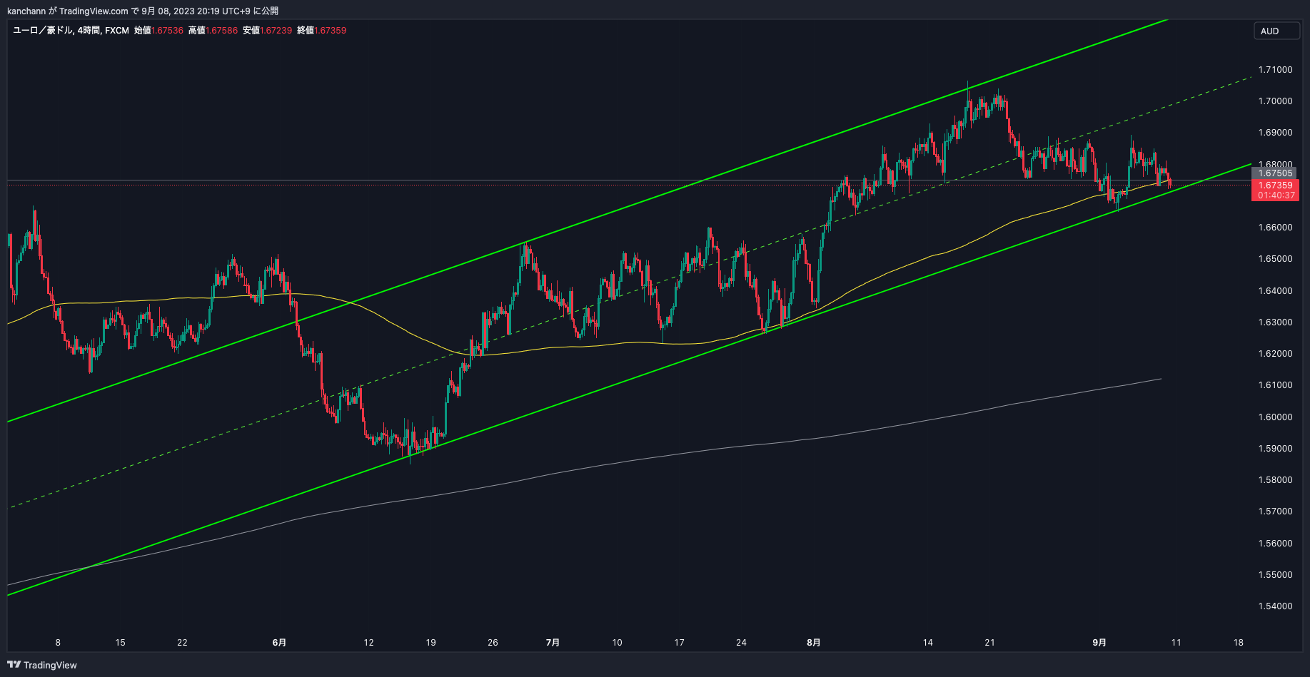The image size is (1310, 677).
Task: Click the date 21 on time axis
Action: point(989,642)
